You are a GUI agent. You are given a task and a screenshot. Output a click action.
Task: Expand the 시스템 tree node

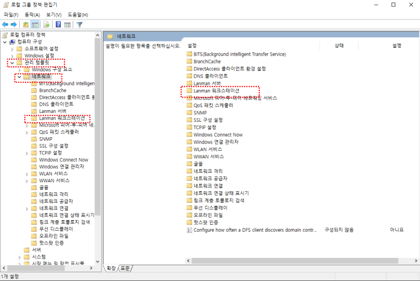pyautogui.click(x=19, y=257)
